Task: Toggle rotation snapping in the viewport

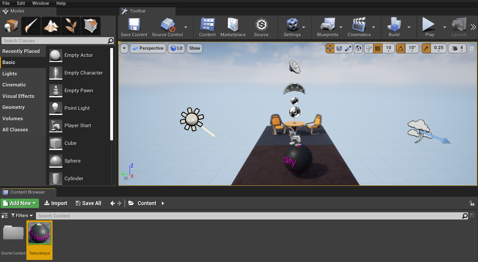Action: click(401, 48)
